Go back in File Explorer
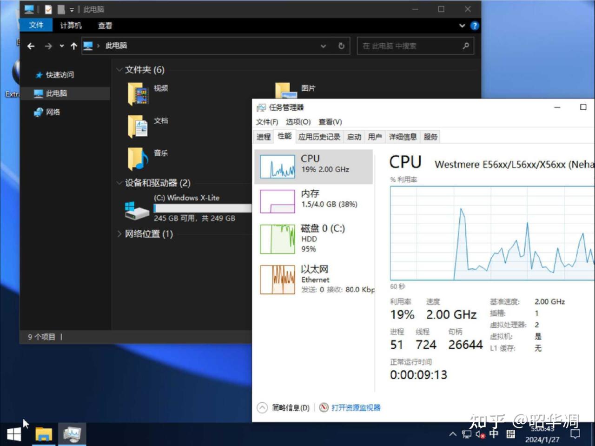 tap(31, 46)
